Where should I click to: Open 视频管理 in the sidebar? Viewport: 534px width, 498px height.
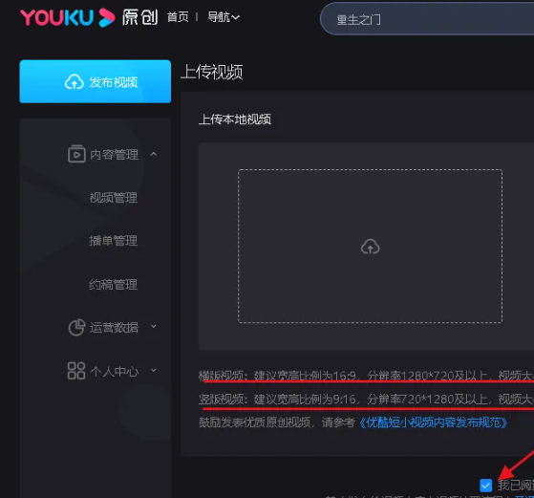click(x=114, y=198)
